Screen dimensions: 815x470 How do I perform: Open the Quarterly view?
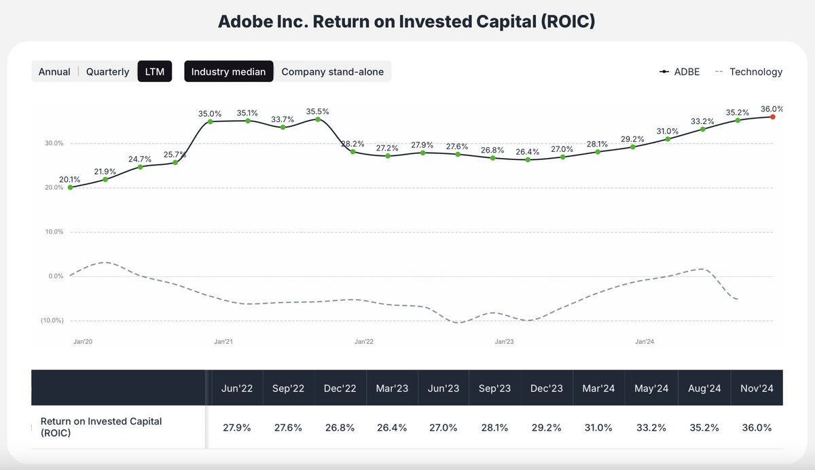pyautogui.click(x=107, y=71)
